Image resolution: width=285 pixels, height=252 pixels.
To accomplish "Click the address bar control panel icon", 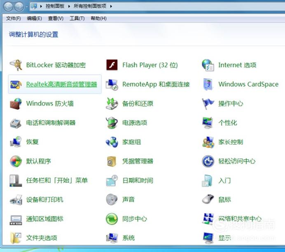I will 34,6.
